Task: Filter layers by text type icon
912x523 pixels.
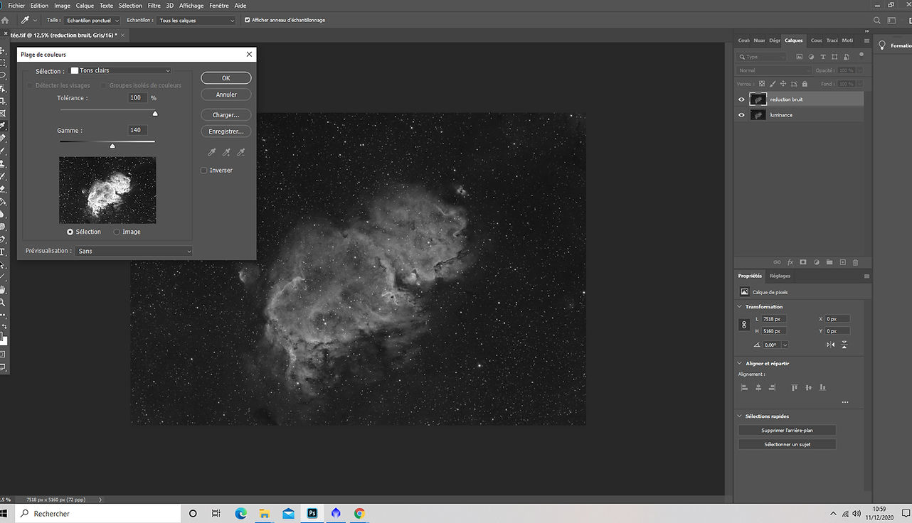Action: click(x=823, y=57)
